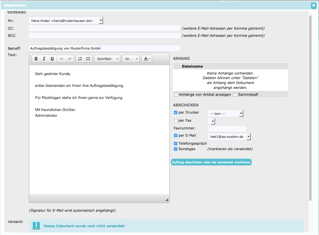Click Auftrag abschicken oder als versendet markieren
319x235 pixels.
click(x=211, y=163)
